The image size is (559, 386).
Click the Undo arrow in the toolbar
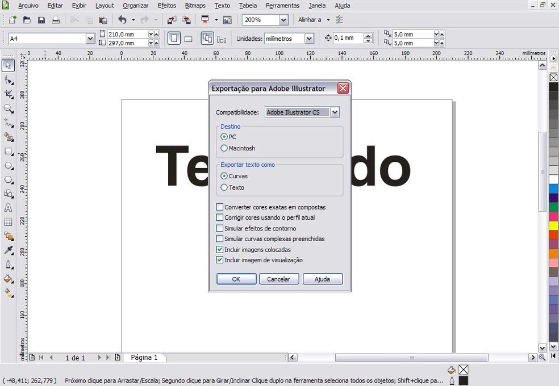point(123,19)
